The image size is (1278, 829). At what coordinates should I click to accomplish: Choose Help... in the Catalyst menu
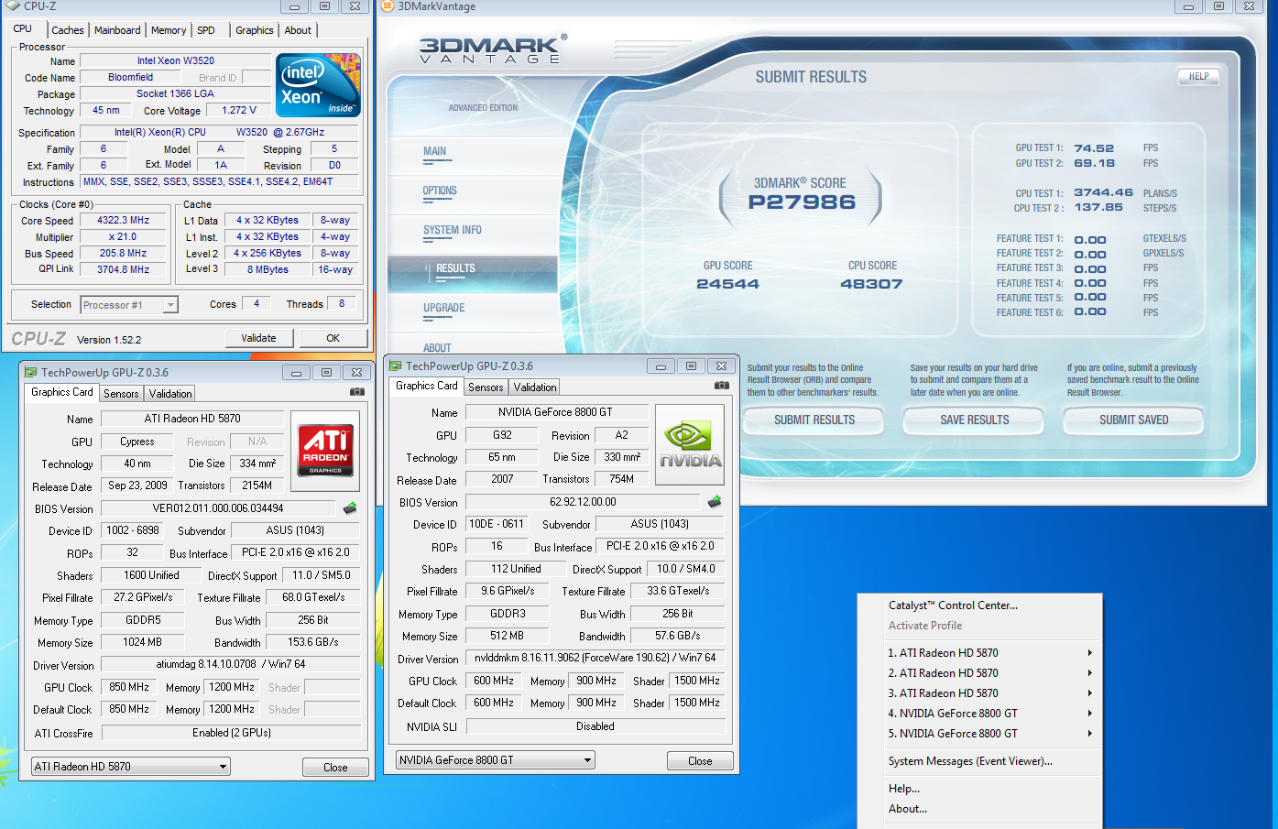coord(904,789)
